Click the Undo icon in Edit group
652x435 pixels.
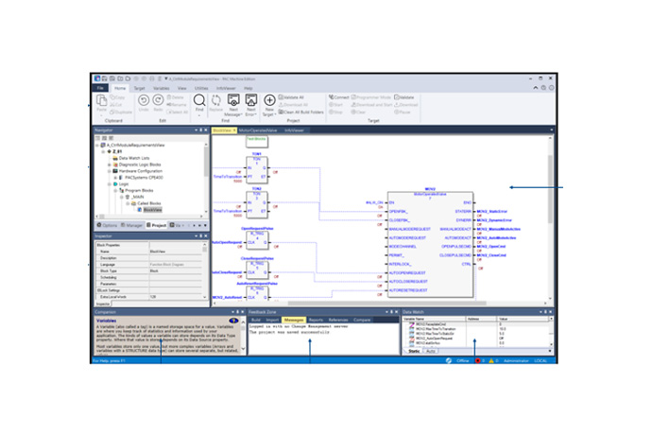click(x=144, y=99)
